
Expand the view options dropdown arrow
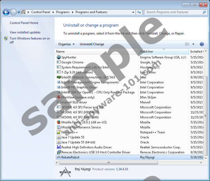click(193, 44)
